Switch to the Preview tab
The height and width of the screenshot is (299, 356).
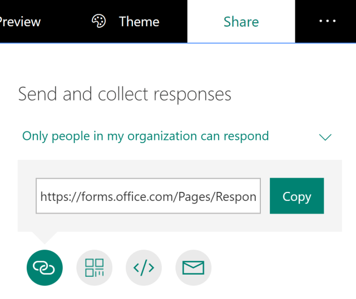pyautogui.click(x=20, y=22)
